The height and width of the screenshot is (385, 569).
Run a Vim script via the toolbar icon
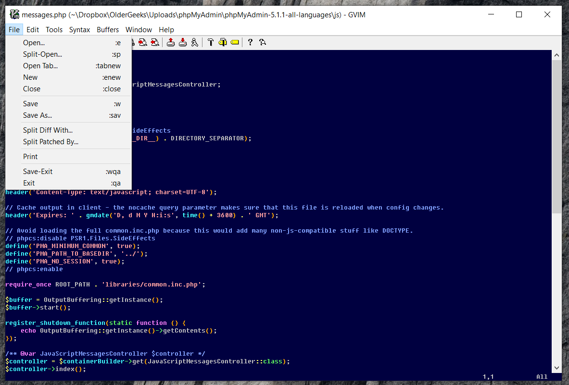pyautogui.click(x=195, y=42)
